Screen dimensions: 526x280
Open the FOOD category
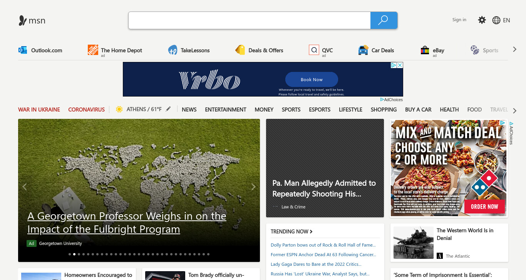474,110
